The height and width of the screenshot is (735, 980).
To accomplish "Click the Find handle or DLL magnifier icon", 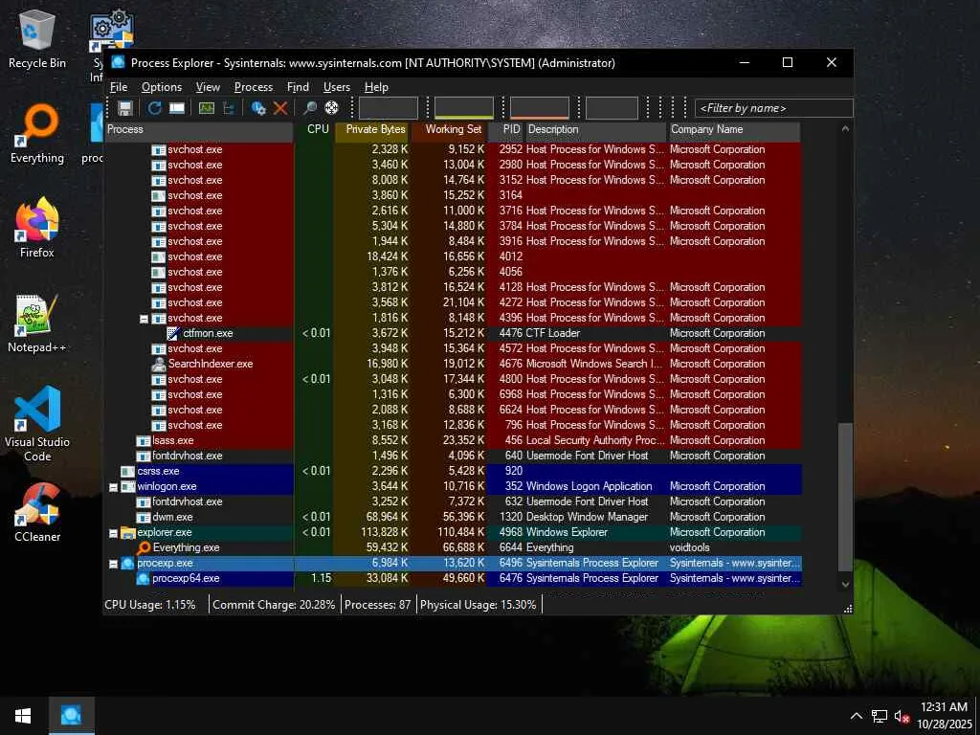I will pyautogui.click(x=309, y=108).
